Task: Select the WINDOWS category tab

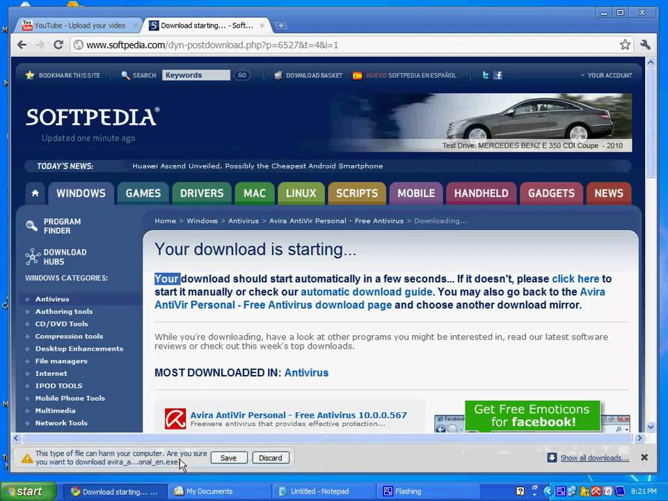Action: click(x=81, y=193)
